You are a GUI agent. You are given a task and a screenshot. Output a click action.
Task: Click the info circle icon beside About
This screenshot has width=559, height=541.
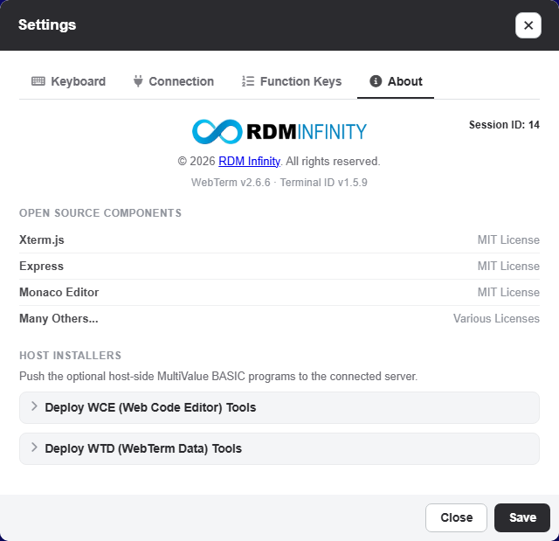click(376, 81)
